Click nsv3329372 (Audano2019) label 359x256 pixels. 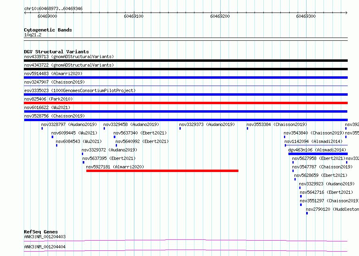(x=109, y=150)
